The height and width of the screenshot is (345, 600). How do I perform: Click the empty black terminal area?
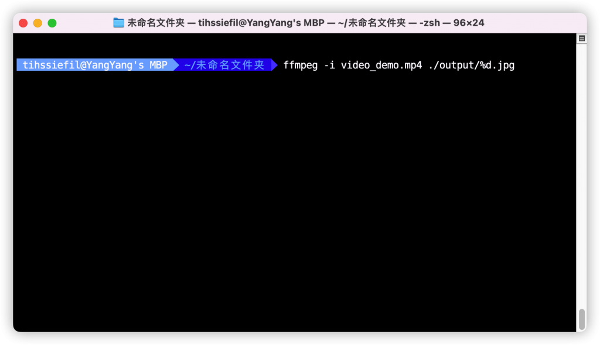pyautogui.click(x=295, y=199)
